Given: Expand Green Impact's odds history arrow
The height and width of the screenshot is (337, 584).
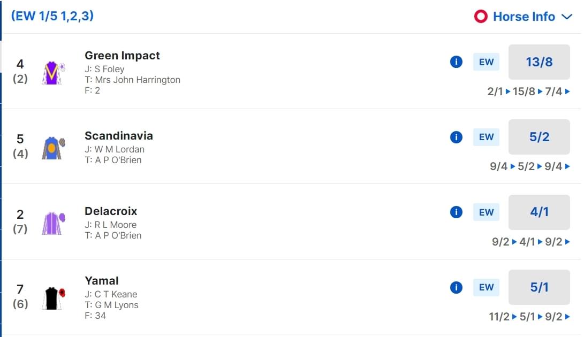Looking at the screenshot, I should coord(567,91).
